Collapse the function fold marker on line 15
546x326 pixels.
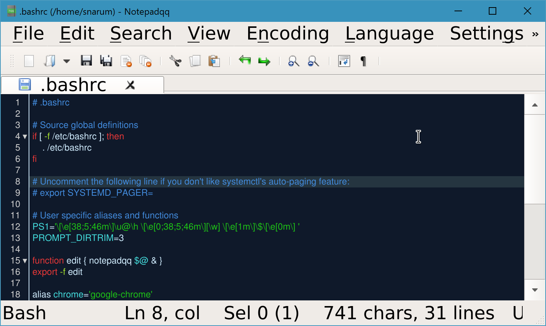25,260
